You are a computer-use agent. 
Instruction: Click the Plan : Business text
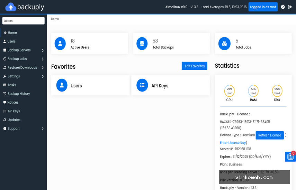pyautogui.click(x=231, y=164)
